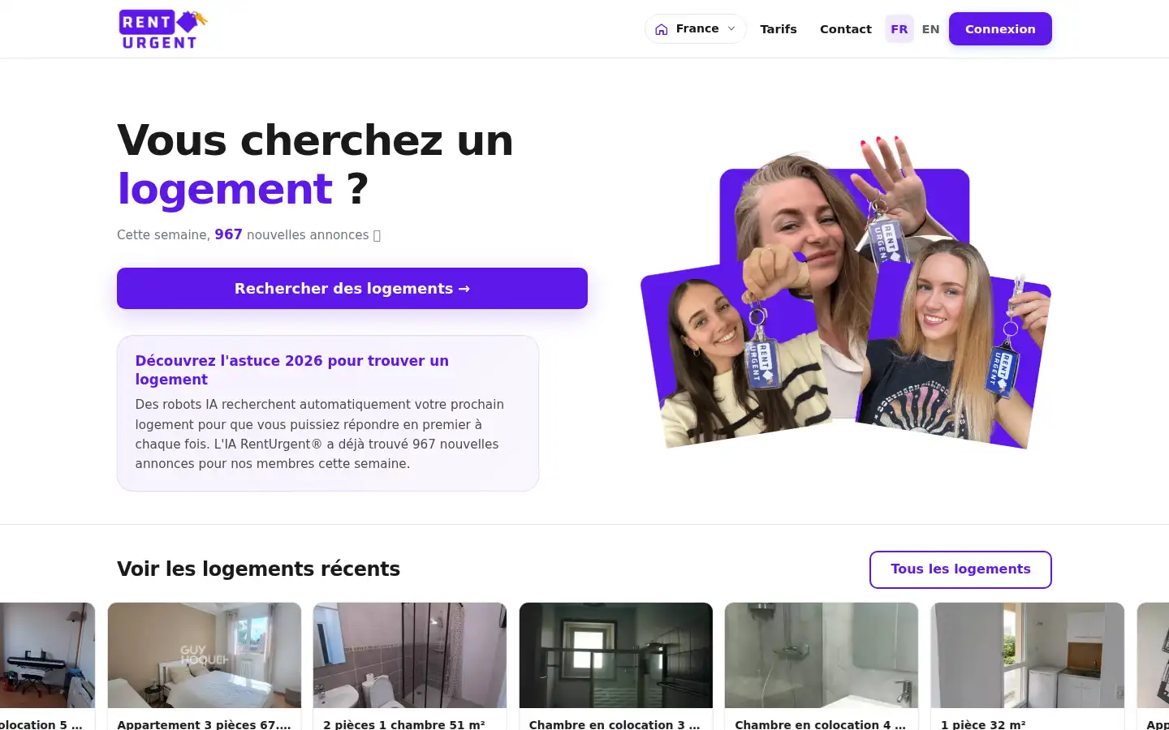This screenshot has height=730, width=1169.
Task: Click the 'Vous cherchez un logement ?' heading
Action: coord(315,165)
